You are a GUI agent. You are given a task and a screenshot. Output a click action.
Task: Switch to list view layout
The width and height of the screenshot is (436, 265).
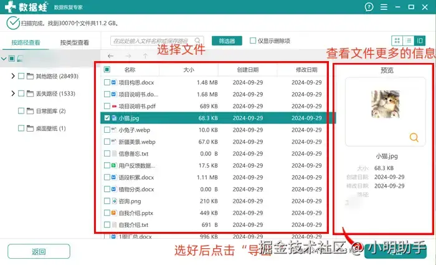[x=409, y=41]
